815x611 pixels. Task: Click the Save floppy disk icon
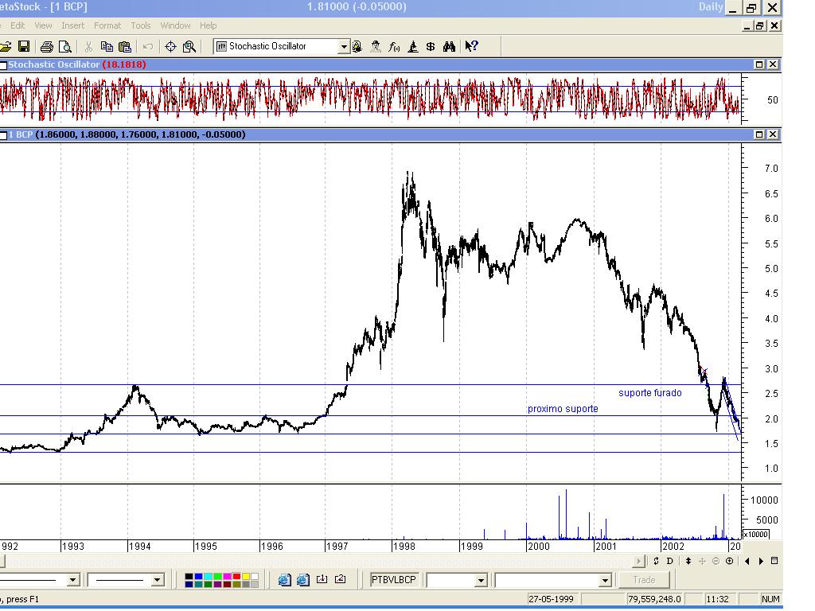coord(23,46)
